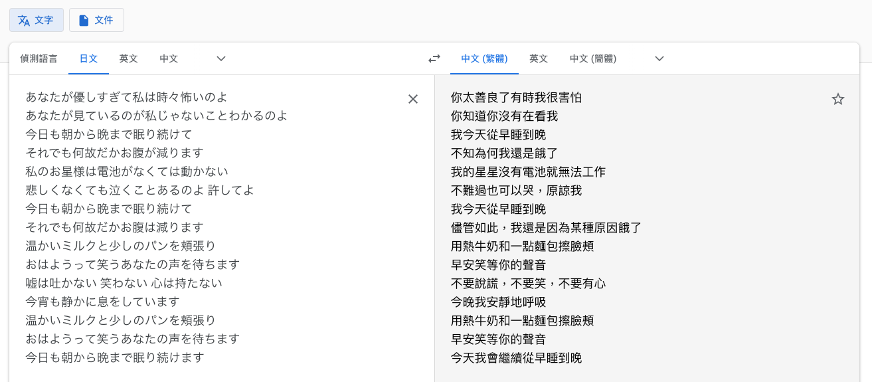872x382 pixels.
Task: Click translated line 你太善良了有時我很害怕
Action: pyautogui.click(x=516, y=98)
